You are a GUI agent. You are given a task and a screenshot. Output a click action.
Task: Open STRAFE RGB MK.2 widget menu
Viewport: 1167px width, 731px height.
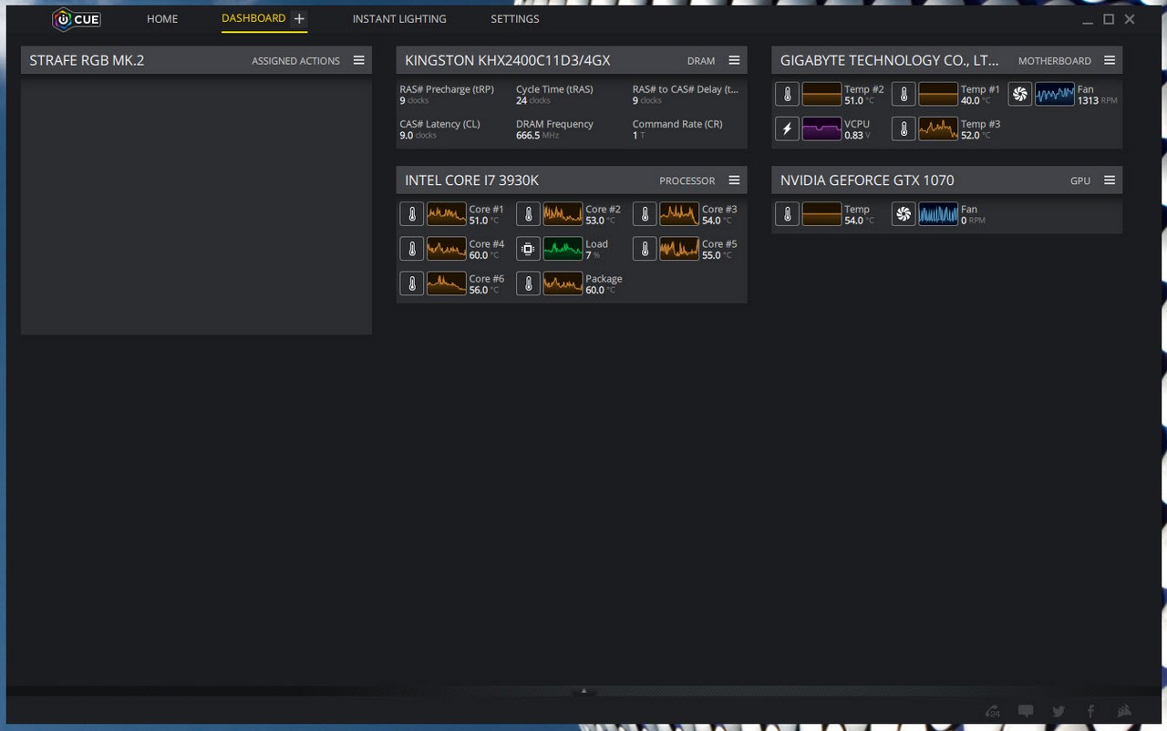click(359, 60)
